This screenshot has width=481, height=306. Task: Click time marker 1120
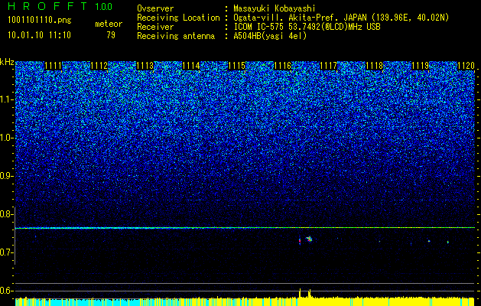[466, 66]
